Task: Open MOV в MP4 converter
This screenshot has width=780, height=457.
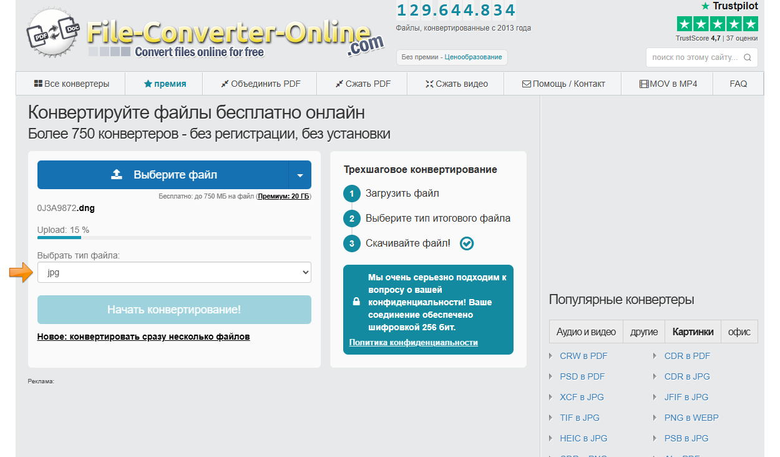Action: click(x=668, y=84)
